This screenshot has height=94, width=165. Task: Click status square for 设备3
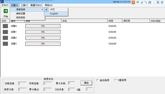pos(5,44)
